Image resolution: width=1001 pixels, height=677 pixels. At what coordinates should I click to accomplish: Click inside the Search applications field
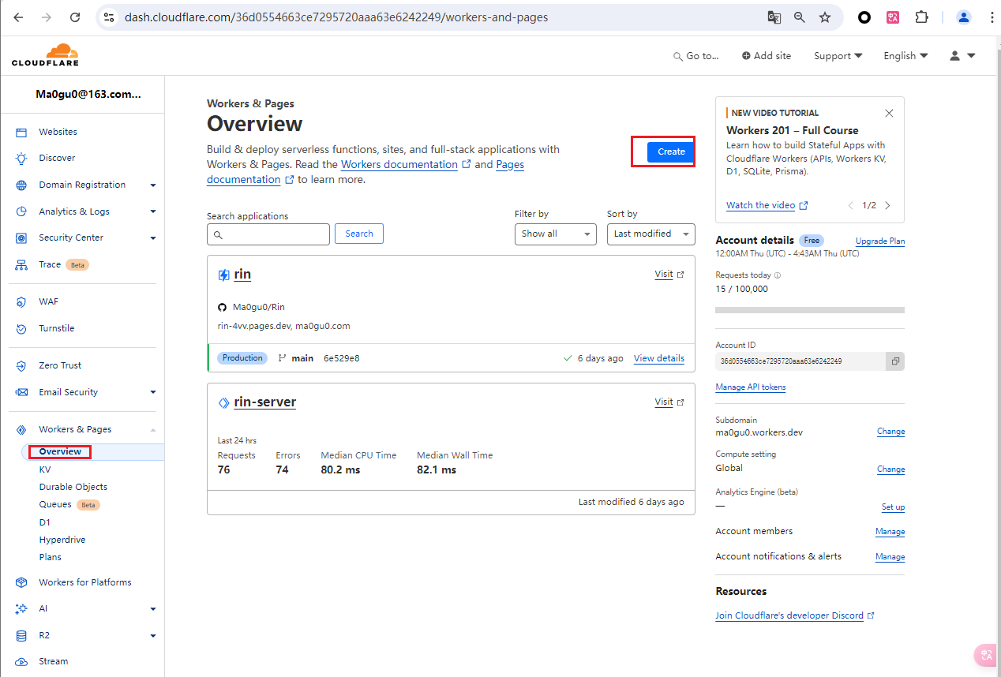268,234
